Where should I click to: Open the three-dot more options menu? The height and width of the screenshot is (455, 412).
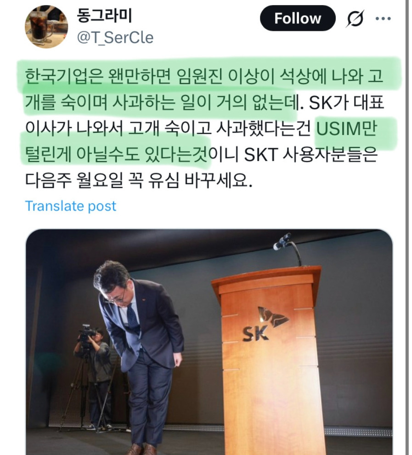point(383,18)
